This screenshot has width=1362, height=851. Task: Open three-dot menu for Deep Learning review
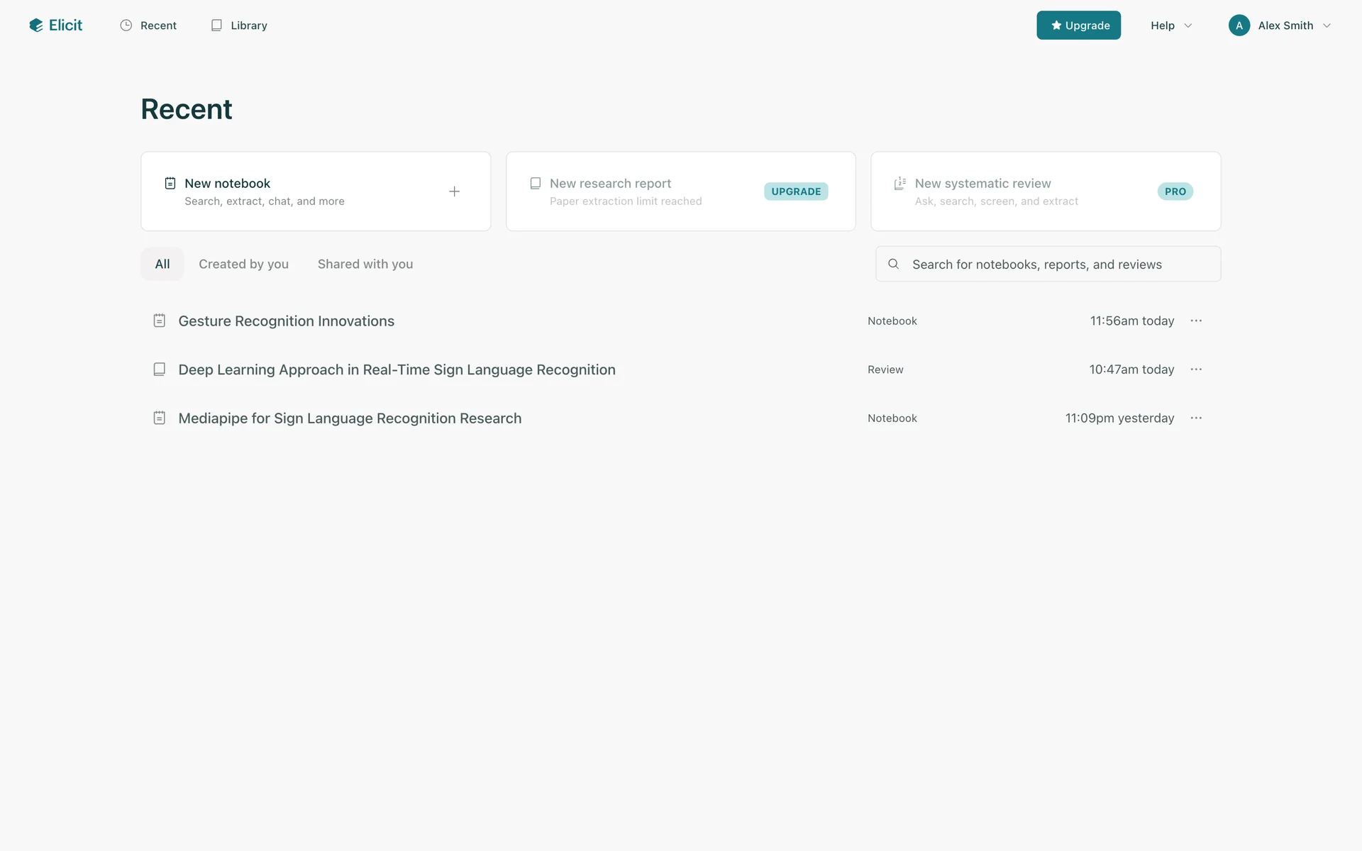(1196, 369)
